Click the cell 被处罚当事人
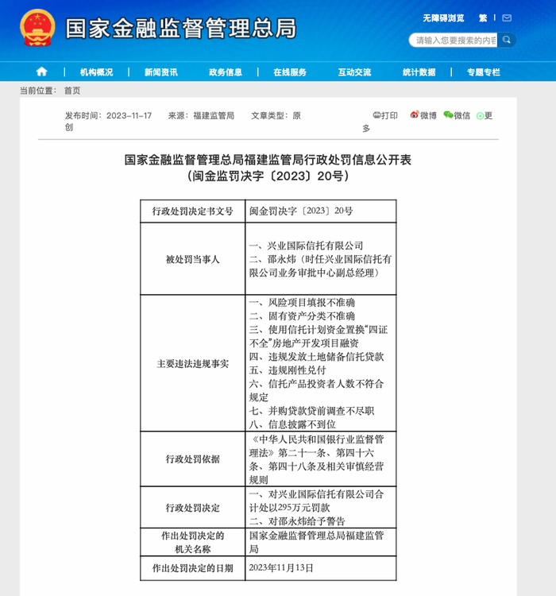The height and width of the screenshot is (596, 556). (x=193, y=259)
